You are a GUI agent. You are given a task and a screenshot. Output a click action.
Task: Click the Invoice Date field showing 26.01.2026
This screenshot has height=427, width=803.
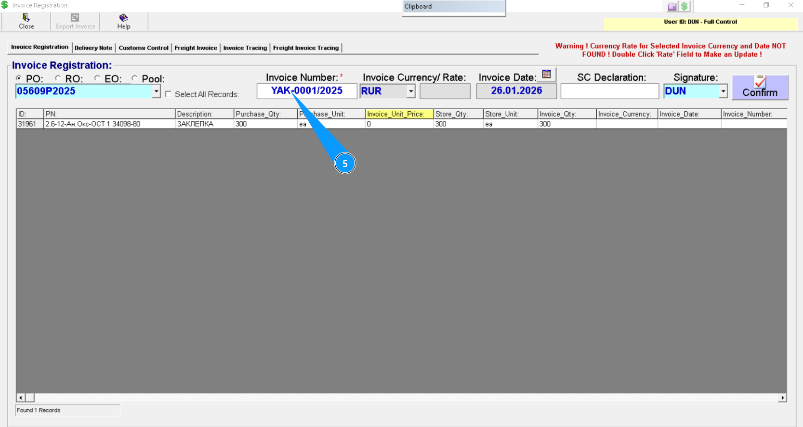tap(516, 91)
